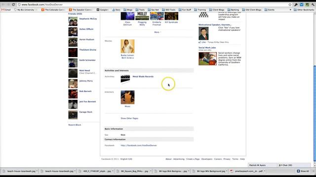Show All downloads button
Viewport: 316px width, 177px height.
[x=303, y=171]
